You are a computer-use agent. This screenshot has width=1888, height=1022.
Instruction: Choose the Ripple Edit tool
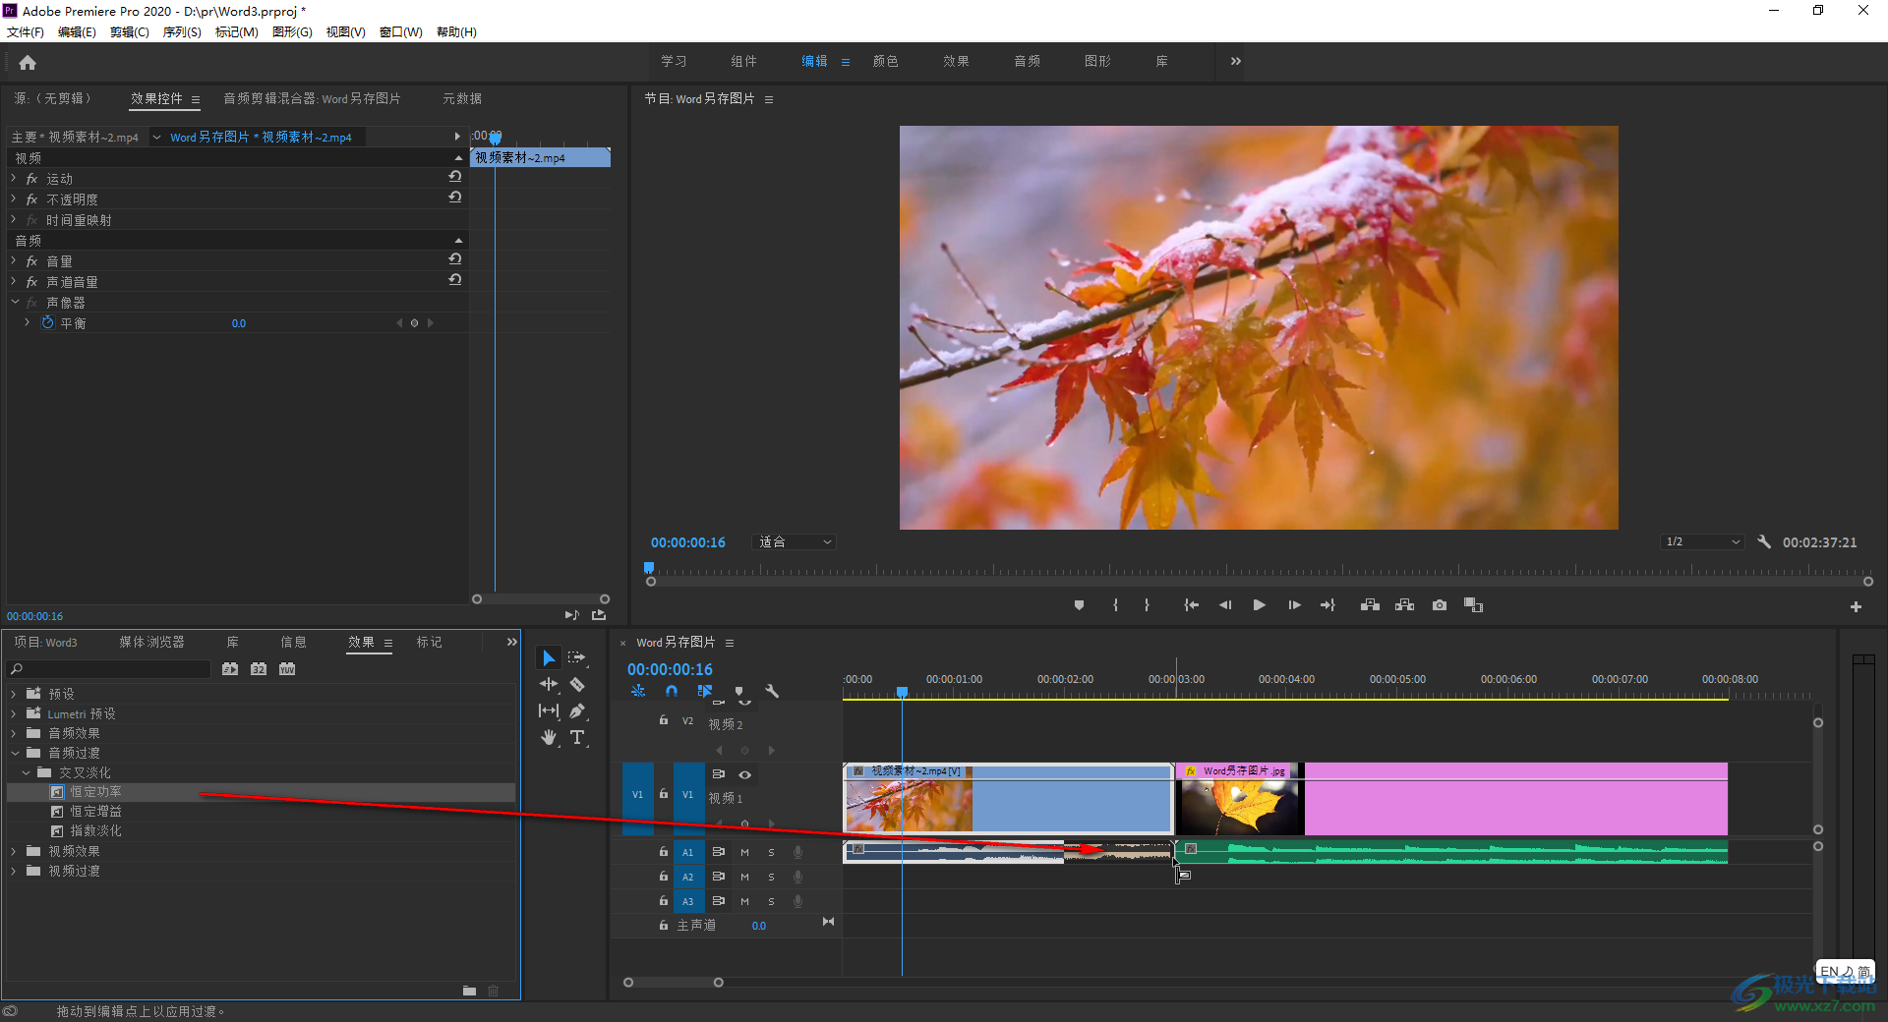point(549,684)
